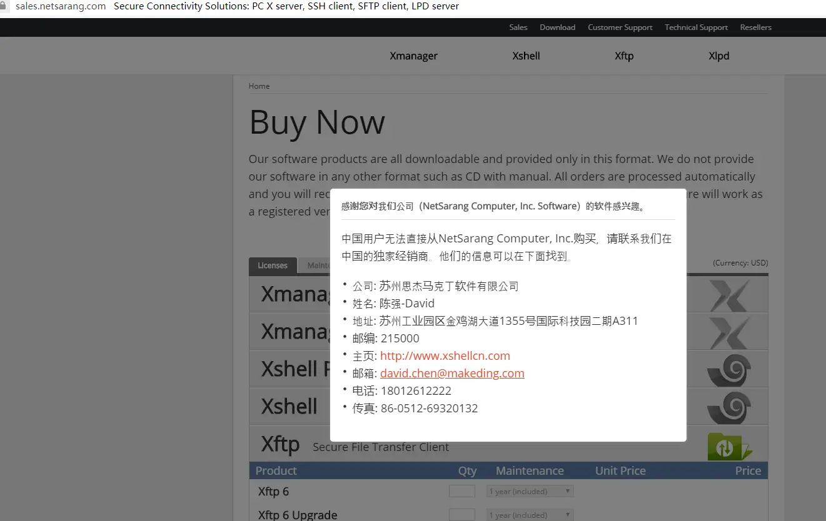The image size is (826, 521).
Task: Focus the Qty field for Xftp 6
Action: [x=462, y=492]
